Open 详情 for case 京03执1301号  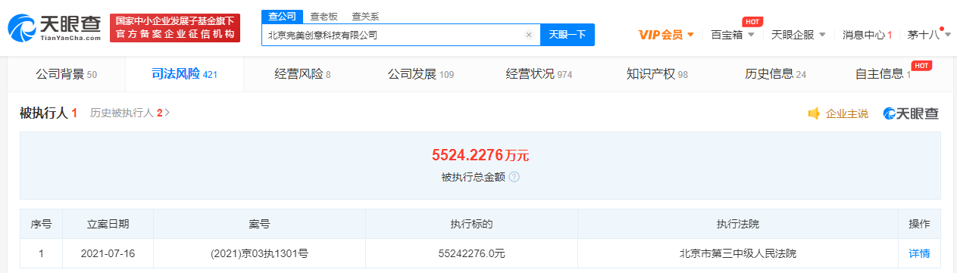(x=919, y=253)
